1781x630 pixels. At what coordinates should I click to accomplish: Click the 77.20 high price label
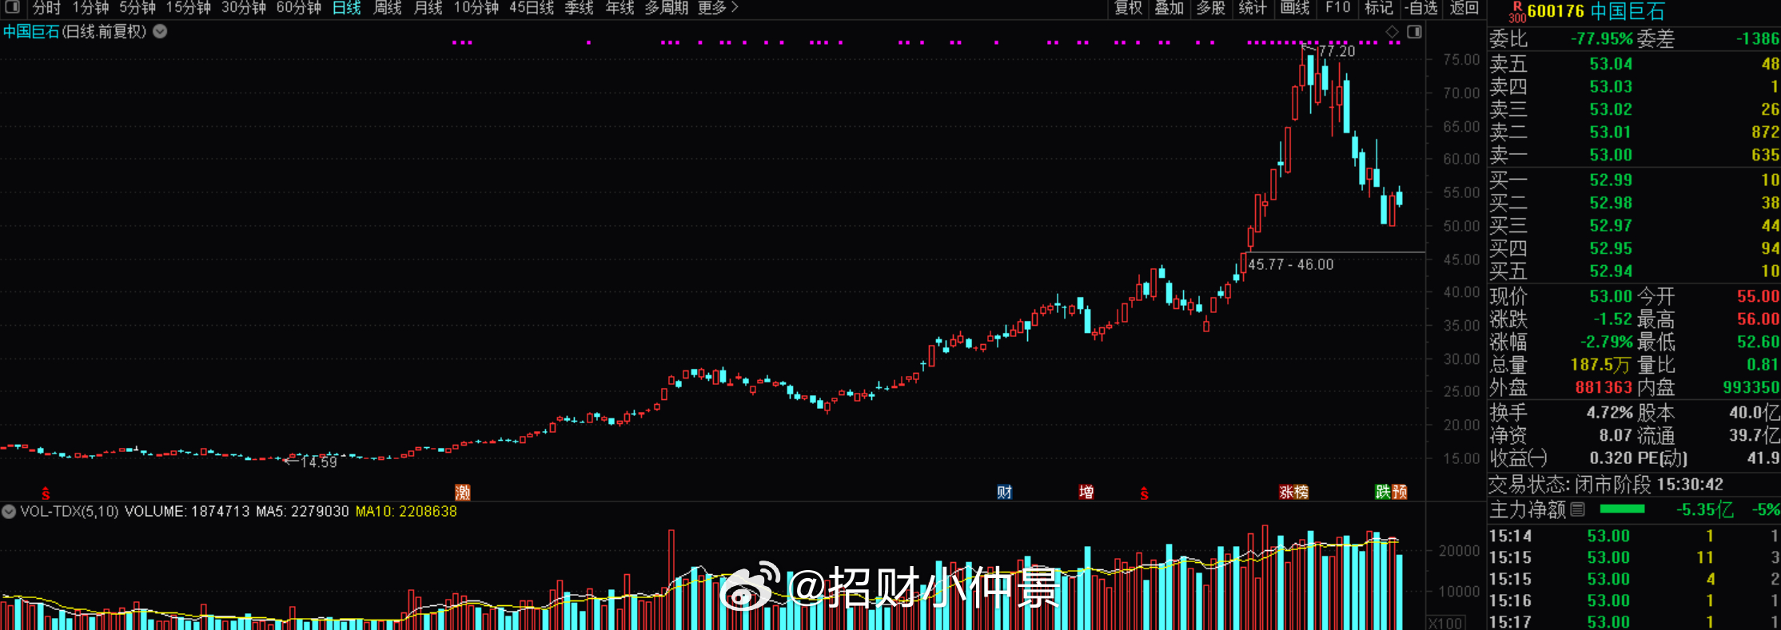click(1337, 51)
